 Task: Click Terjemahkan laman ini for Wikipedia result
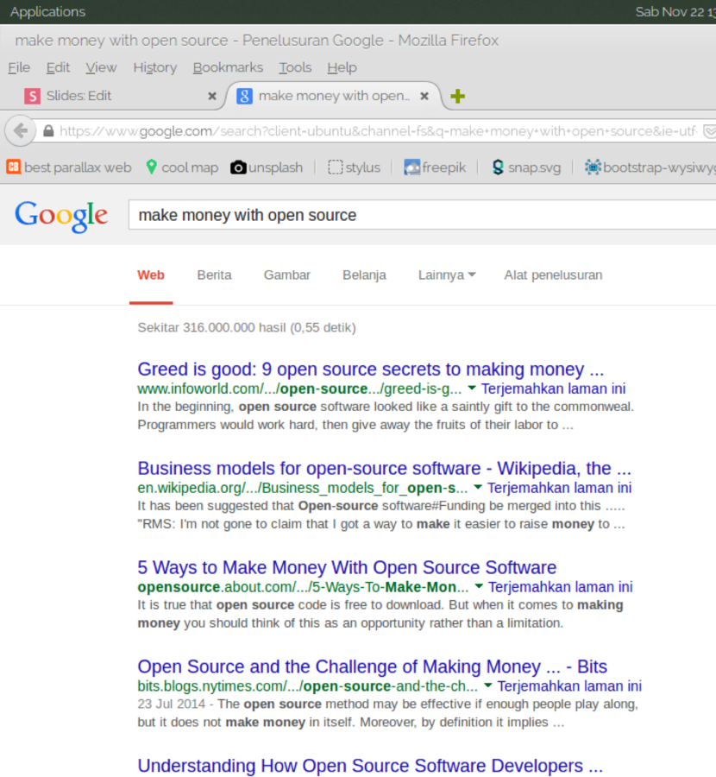pyautogui.click(x=560, y=488)
